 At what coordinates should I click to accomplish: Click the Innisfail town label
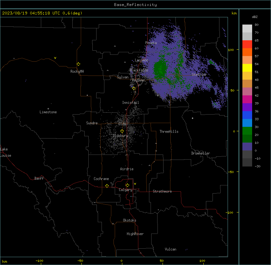[130, 103]
